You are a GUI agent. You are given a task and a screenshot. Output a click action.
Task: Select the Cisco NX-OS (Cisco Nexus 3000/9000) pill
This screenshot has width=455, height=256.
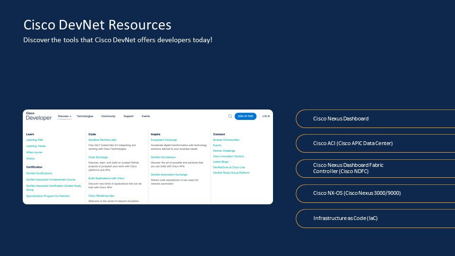click(375, 193)
